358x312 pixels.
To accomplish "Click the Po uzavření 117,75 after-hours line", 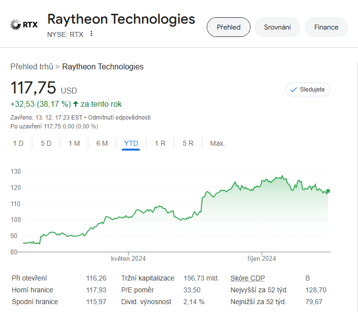I will click(54, 126).
